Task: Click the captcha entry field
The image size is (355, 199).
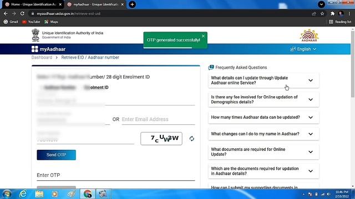Action: 85,140
